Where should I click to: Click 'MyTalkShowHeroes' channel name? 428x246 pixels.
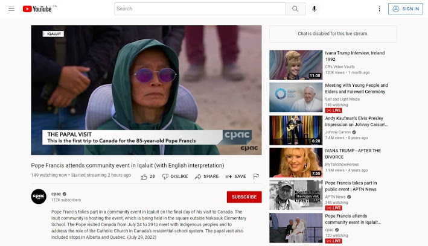point(342,165)
